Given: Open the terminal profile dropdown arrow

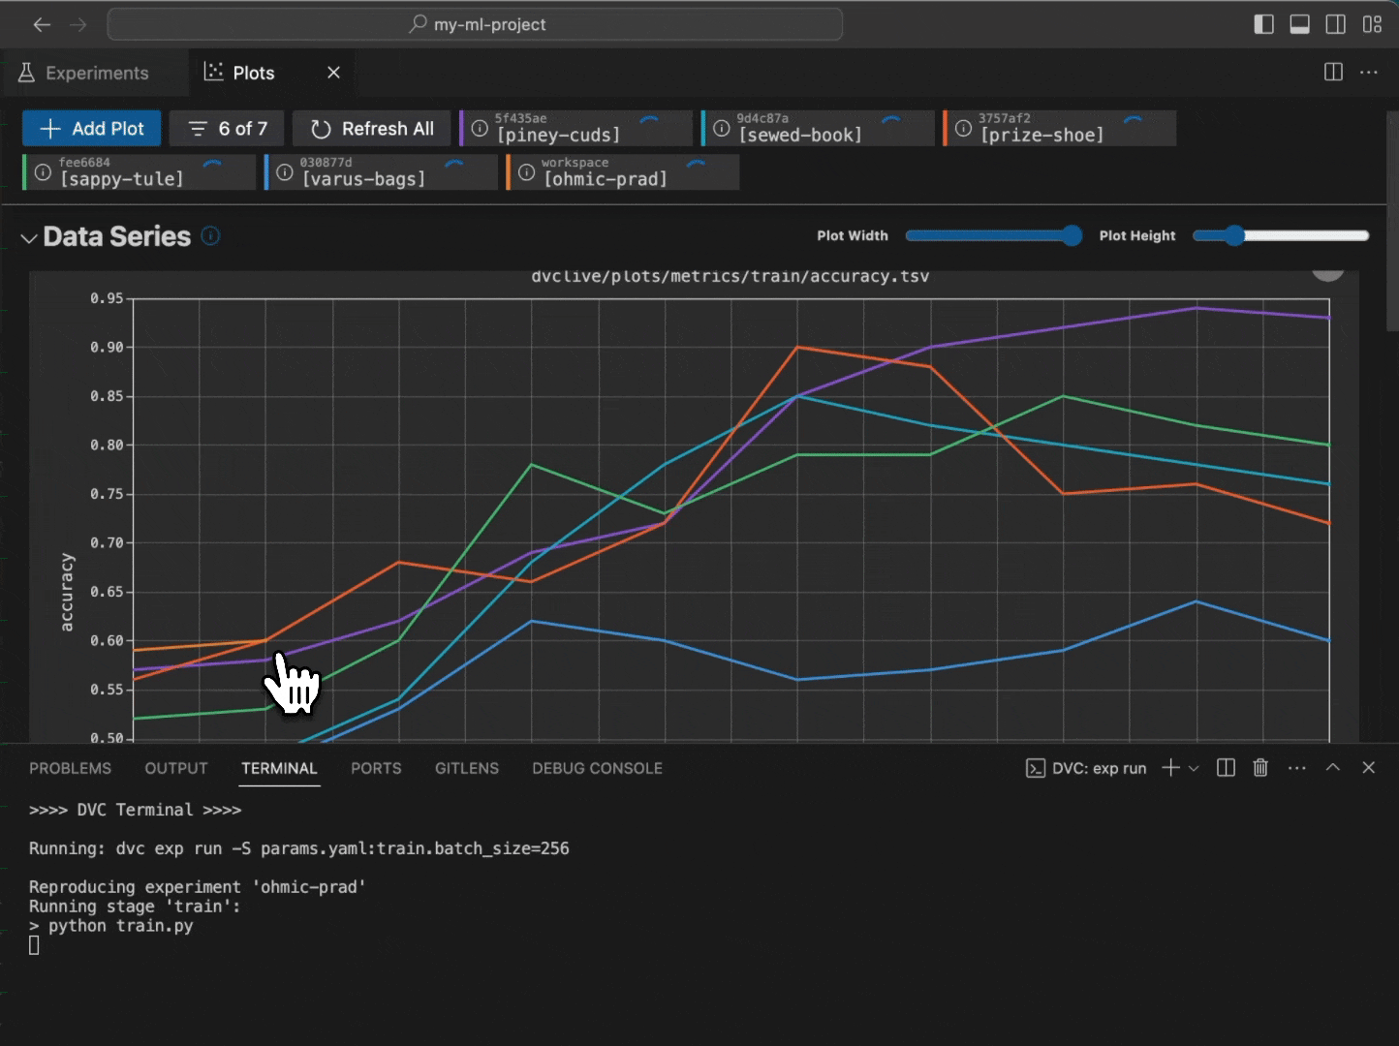Looking at the screenshot, I should pos(1195,768).
